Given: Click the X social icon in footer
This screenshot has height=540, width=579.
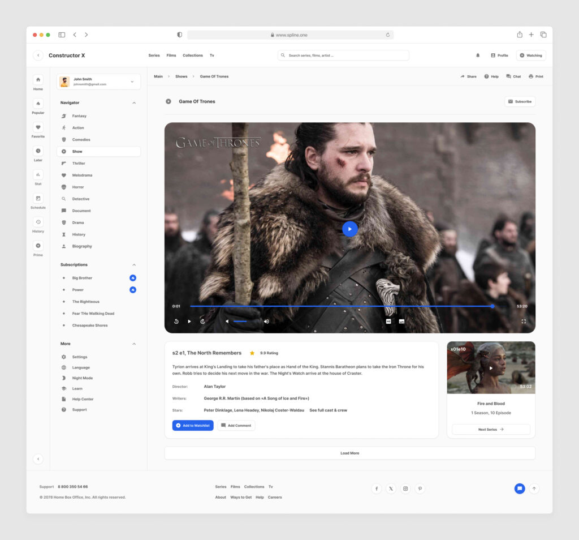Looking at the screenshot, I should [391, 488].
